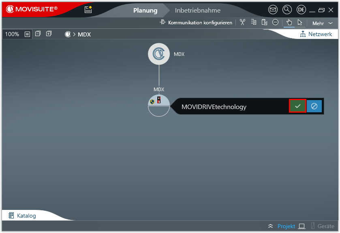The image size is (340, 233).
Task: Cancel renaming with the blue cancel icon
Action: (x=314, y=106)
